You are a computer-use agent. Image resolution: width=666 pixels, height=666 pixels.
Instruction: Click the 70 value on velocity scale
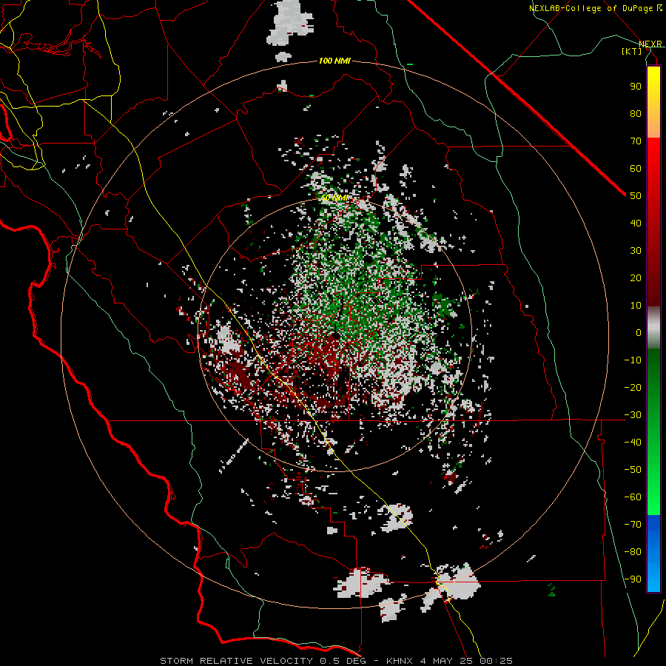(636, 141)
